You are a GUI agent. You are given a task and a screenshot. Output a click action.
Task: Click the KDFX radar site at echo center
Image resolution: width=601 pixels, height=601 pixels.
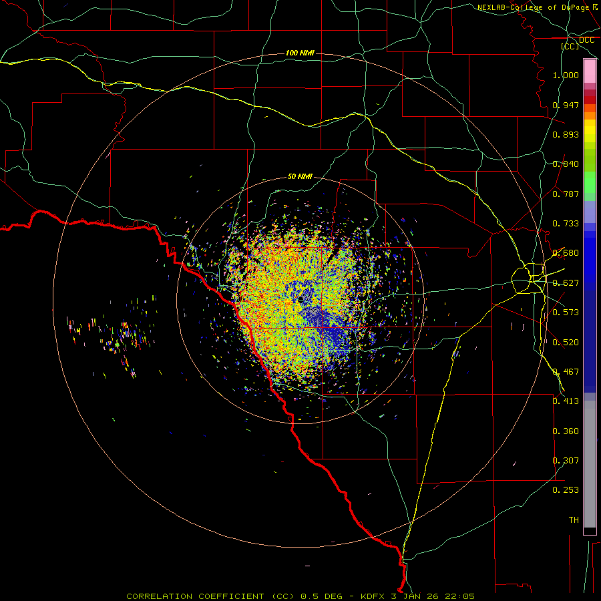coord(301,300)
